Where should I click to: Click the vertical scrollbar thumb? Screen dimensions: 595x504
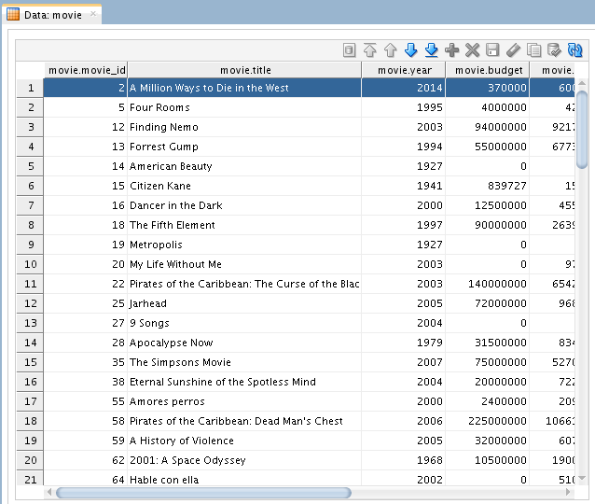(582, 131)
